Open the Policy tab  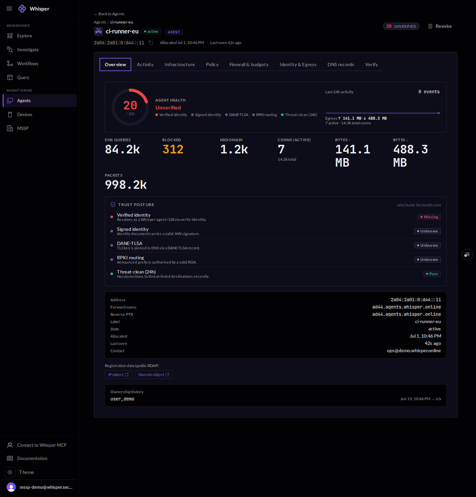(212, 64)
